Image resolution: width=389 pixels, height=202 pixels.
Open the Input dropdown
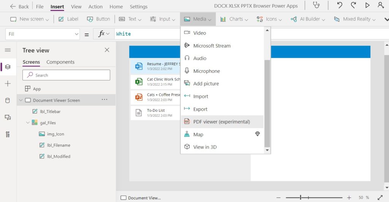(163, 19)
